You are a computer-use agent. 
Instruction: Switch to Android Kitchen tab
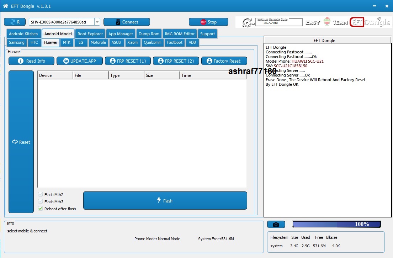coord(23,34)
